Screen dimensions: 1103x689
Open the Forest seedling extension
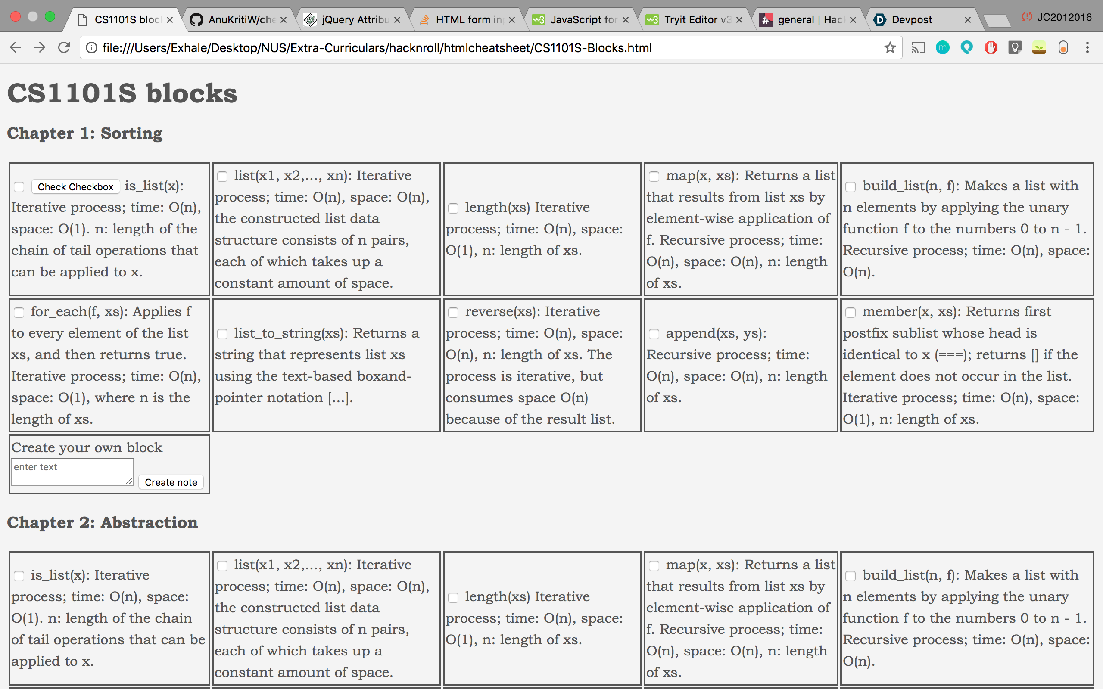pyautogui.click(x=1039, y=47)
